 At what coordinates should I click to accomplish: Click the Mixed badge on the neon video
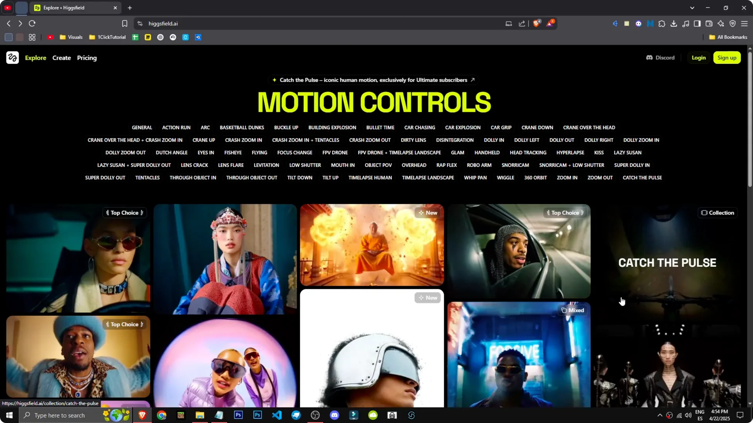pyautogui.click(x=573, y=310)
